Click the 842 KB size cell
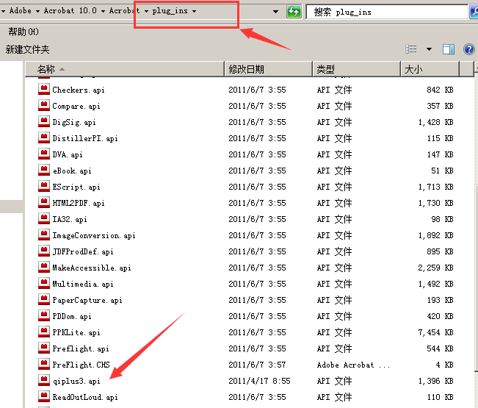 click(x=440, y=90)
